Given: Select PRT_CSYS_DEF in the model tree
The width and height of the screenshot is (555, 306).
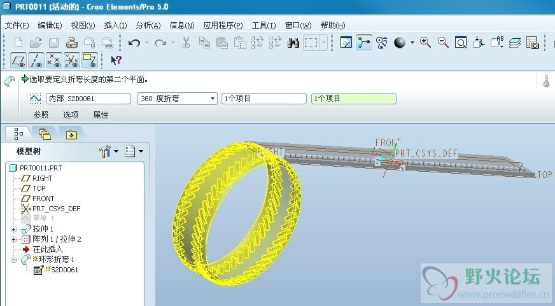Looking at the screenshot, I should tap(56, 209).
